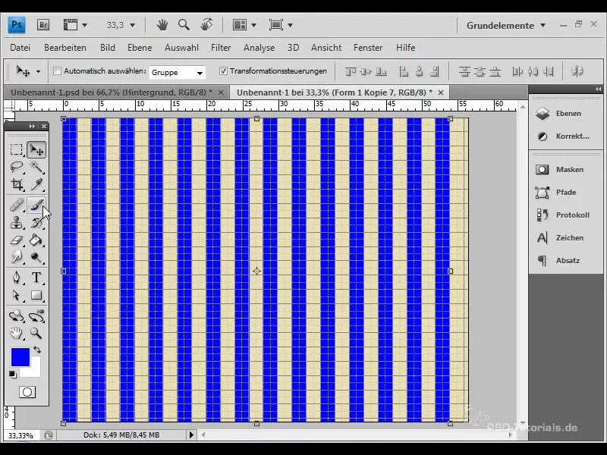Viewport: 607px width, 455px height.
Task: Select the Healing Brush tool
Action: (16, 205)
